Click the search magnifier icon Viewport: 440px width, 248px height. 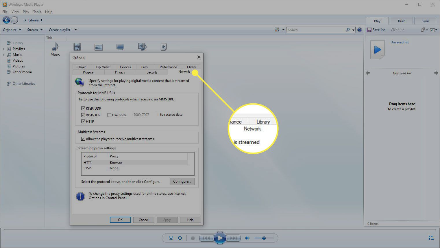pyautogui.click(x=348, y=30)
